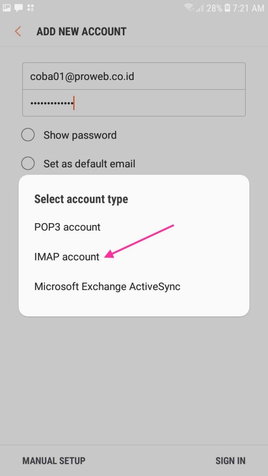Open the chat message notification icon
The image size is (268, 476).
point(19,8)
